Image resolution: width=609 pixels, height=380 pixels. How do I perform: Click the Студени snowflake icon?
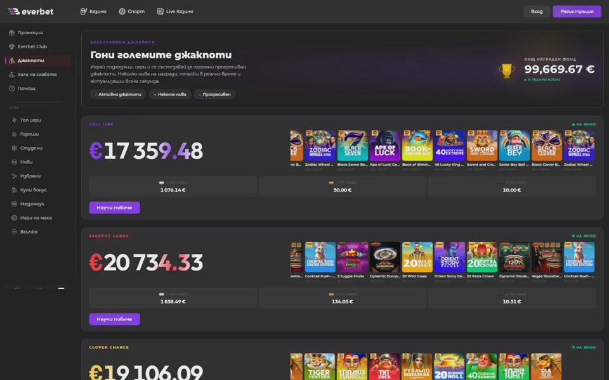tap(15, 148)
